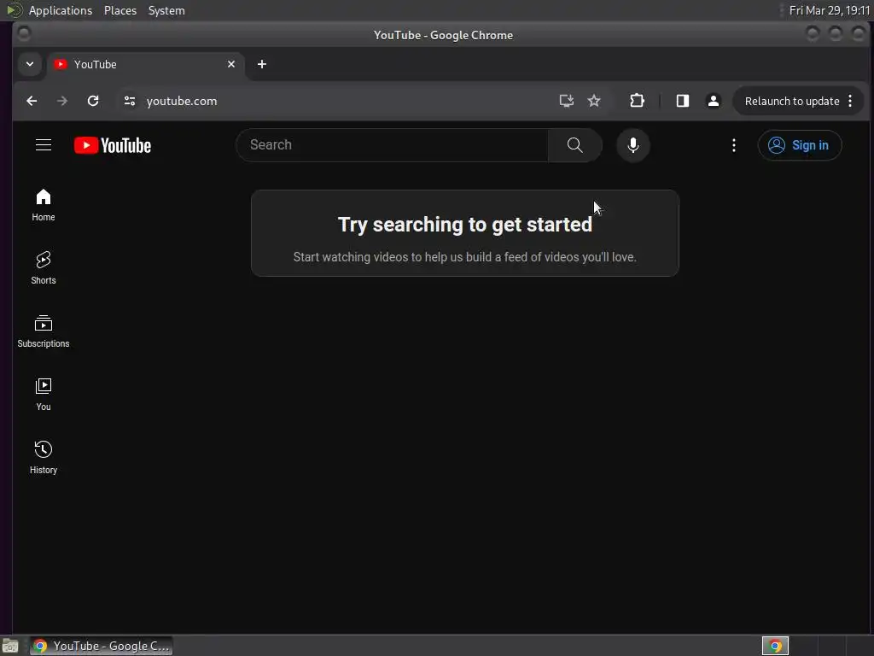Open the YouTube hamburger guide menu

pos(44,145)
